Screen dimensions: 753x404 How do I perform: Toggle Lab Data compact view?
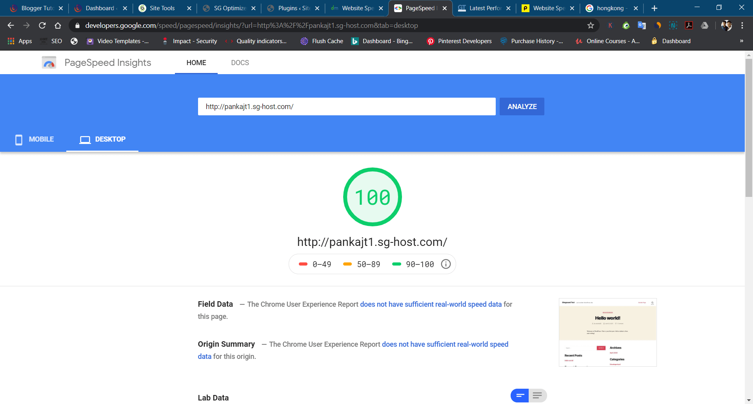[x=520, y=395]
